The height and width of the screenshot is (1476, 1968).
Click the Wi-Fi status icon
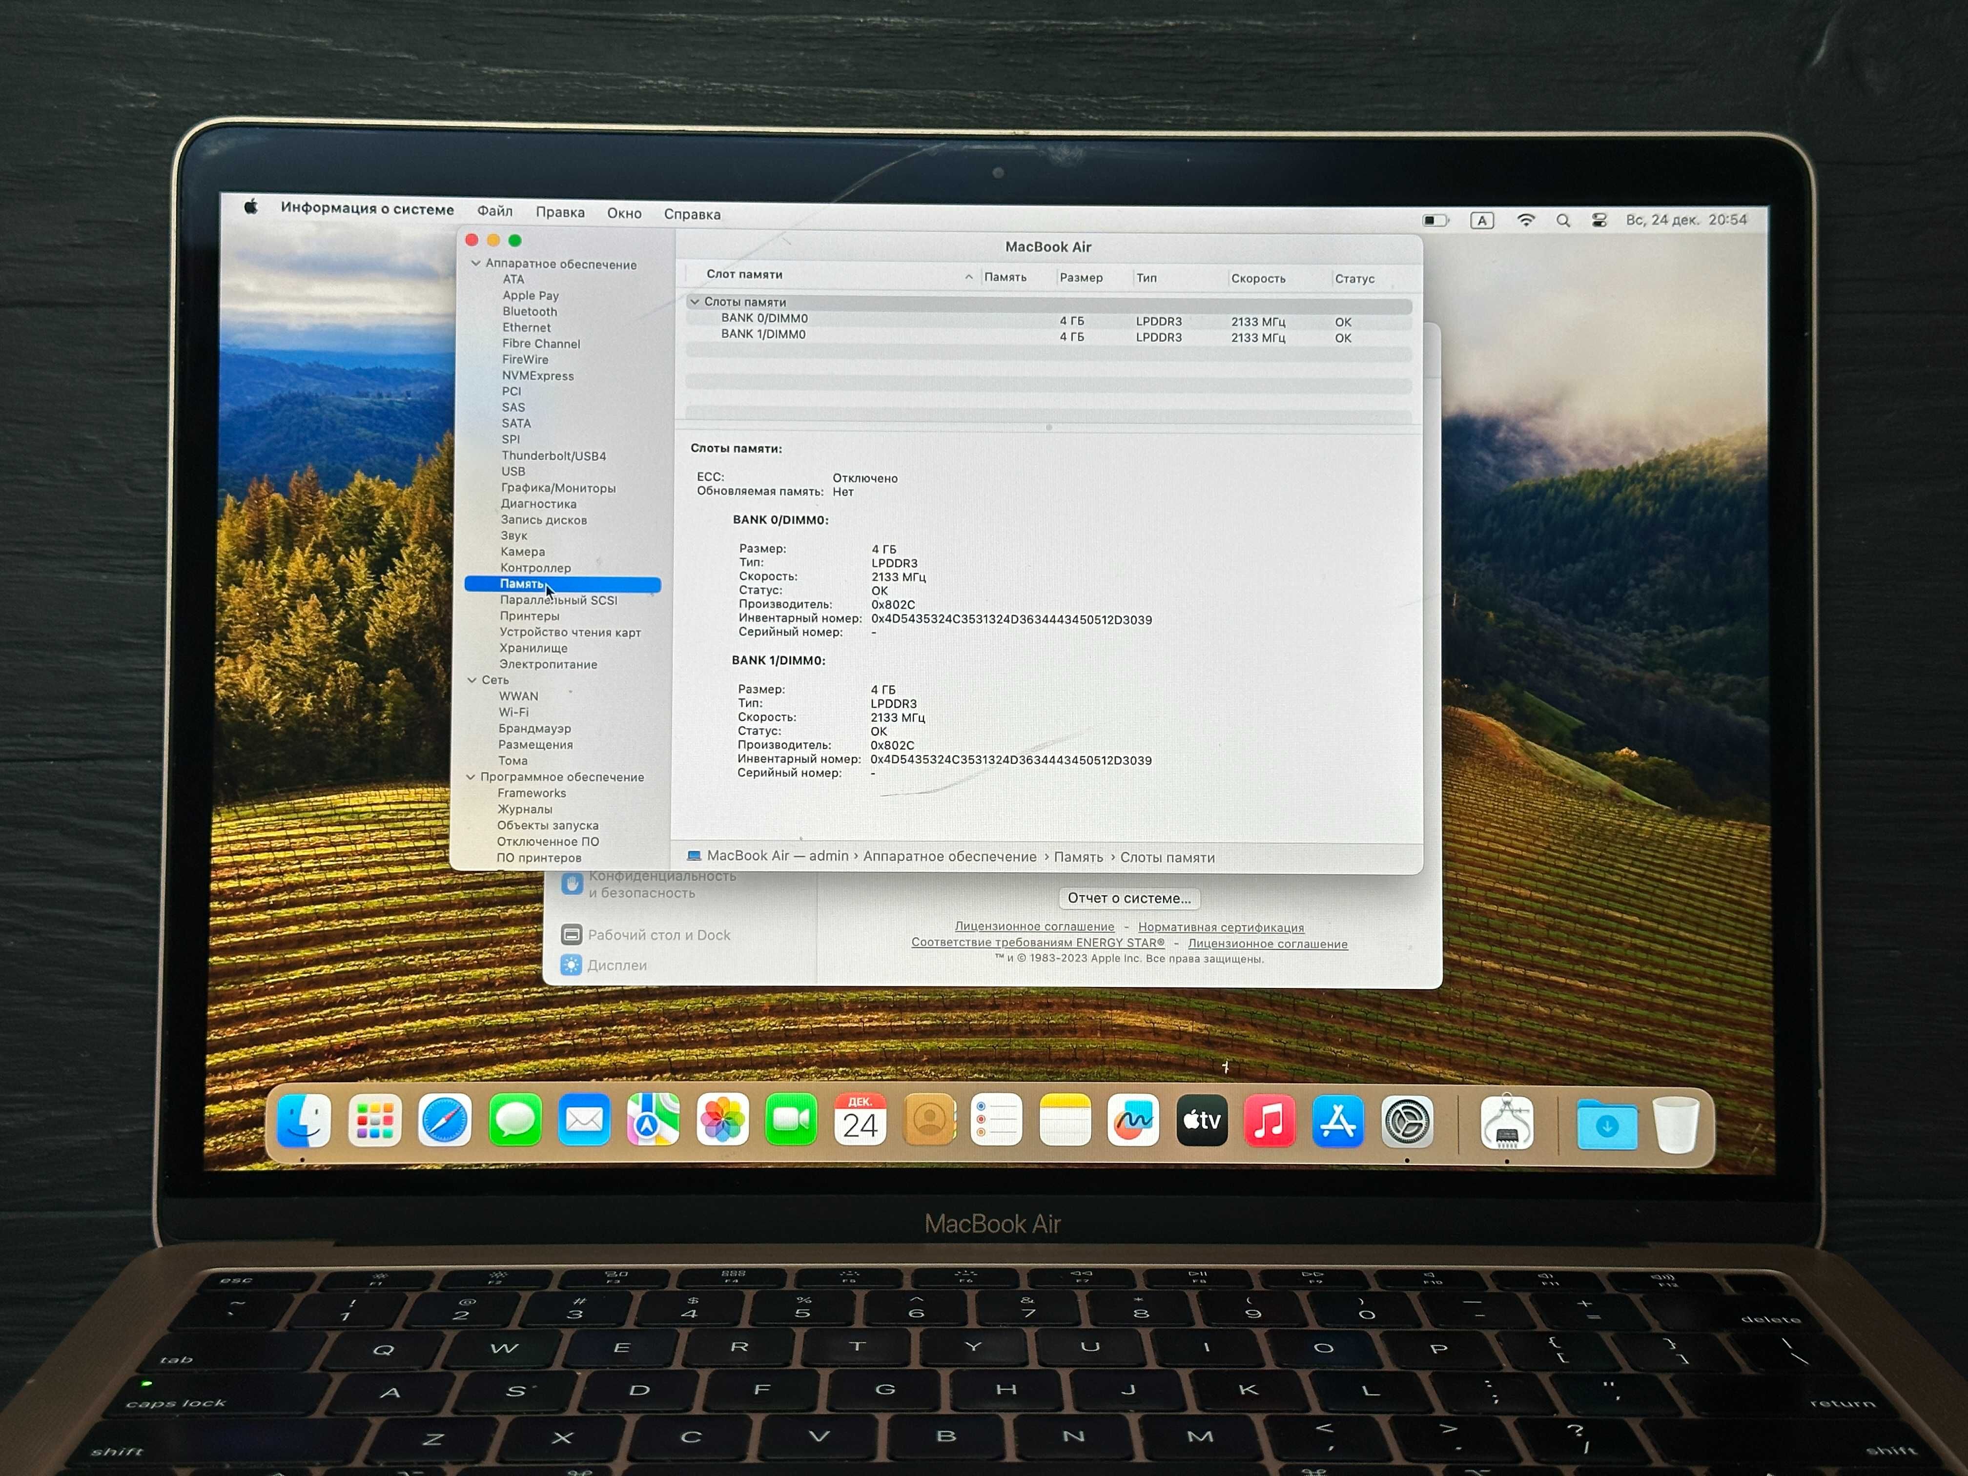pos(1527,220)
